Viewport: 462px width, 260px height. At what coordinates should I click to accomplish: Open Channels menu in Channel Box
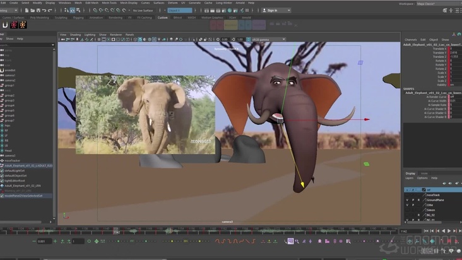[410, 40]
